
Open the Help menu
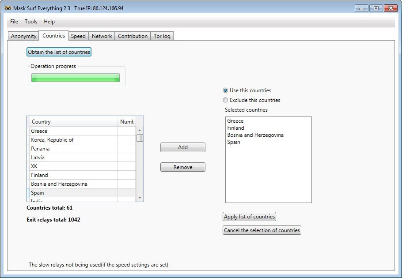pos(49,22)
